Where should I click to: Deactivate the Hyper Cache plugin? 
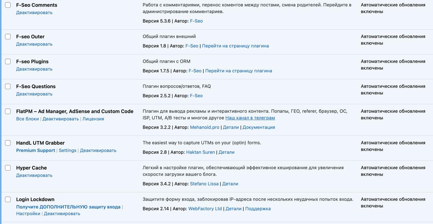[x=34, y=175]
